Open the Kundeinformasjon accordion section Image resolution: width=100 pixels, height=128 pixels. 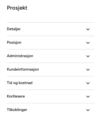(51, 69)
